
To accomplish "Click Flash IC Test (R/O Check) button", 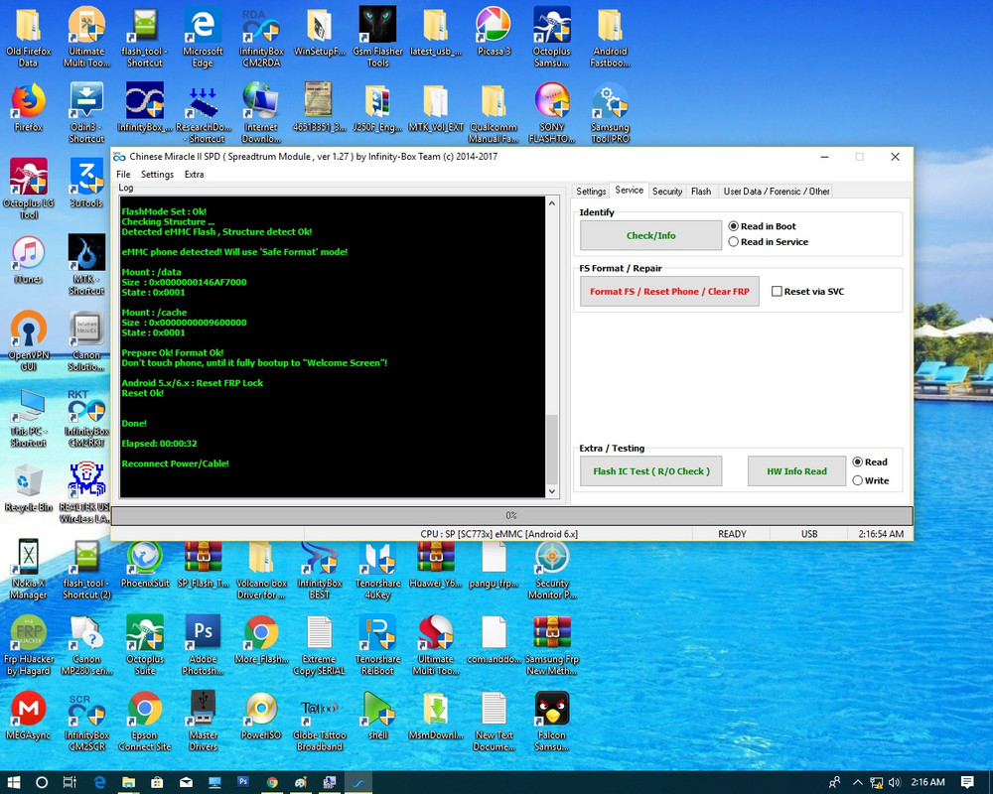I will click(x=651, y=471).
